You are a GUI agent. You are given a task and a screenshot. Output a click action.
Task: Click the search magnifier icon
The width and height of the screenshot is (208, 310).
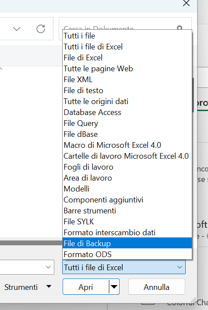point(180,28)
